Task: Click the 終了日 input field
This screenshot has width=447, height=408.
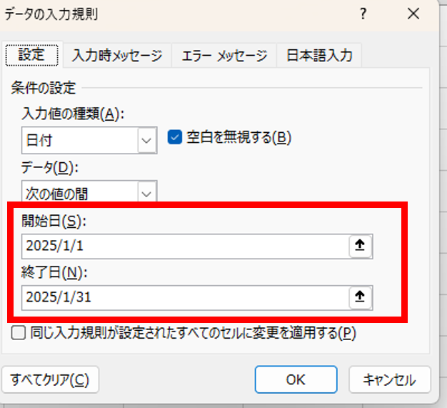Action: click(184, 297)
